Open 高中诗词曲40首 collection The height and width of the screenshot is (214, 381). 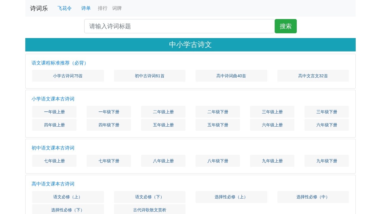tap(231, 76)
